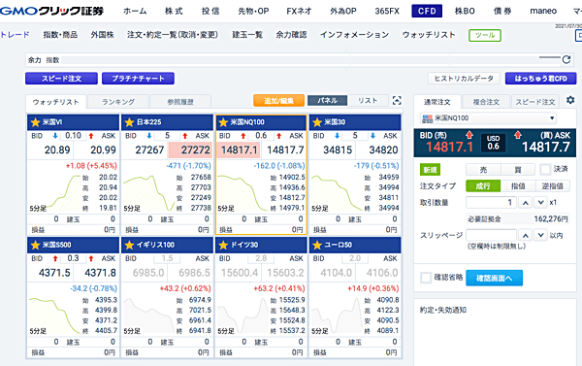Screen dimensions: 582x366
Task: Go to ホーム in top navigation
Action: click(135, 11)
